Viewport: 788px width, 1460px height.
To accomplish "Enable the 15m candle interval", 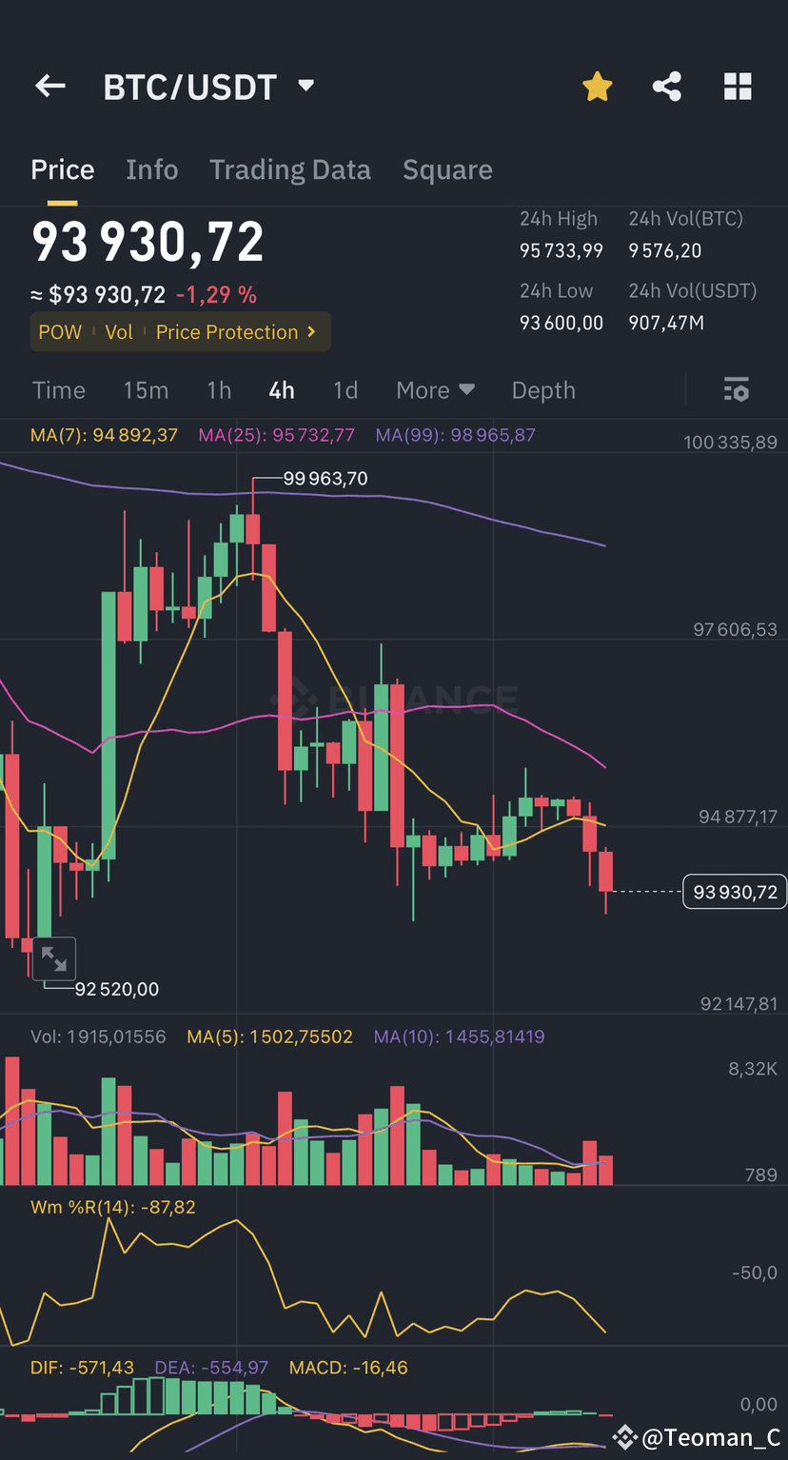I will pyautogui.click(x=146, y=389).
